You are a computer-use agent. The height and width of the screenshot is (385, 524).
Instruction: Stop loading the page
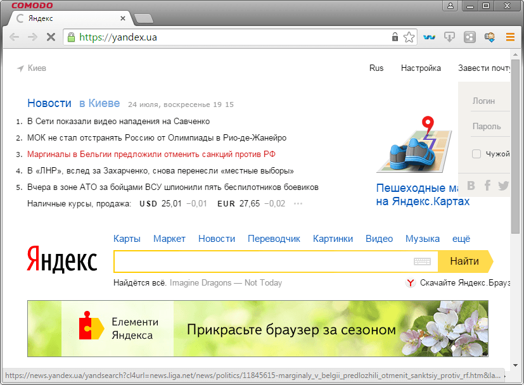(x=51, y=37)
